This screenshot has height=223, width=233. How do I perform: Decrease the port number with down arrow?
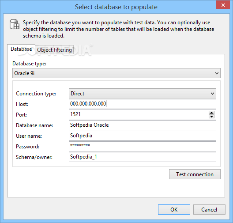[x=211, y=117]
